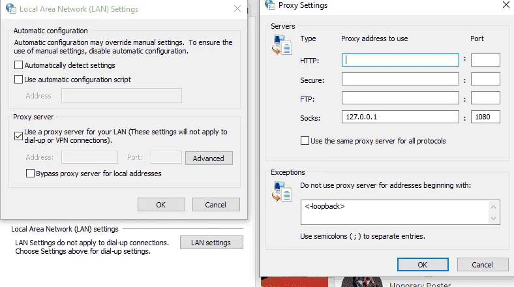Click the globe icon in LAN Settings title bar
The image size is (514, 287).
[x=10, y=8]
